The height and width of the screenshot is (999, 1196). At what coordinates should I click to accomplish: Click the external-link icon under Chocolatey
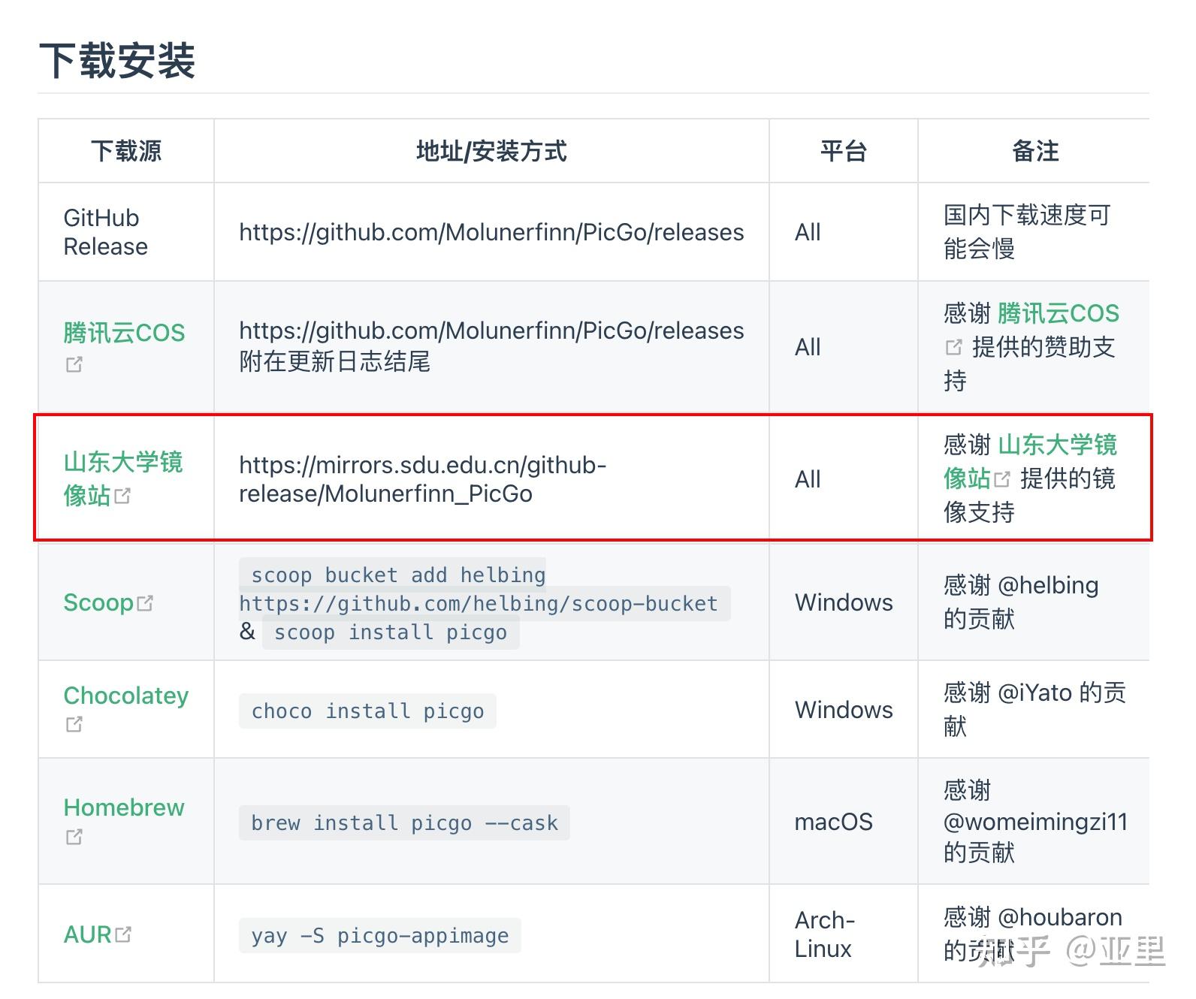click(74, 724)
